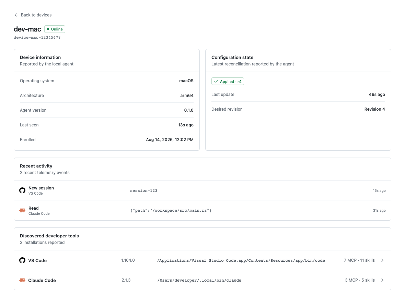Click 3 MCP · 5 skills summary
Screen dimensions: 405x297
[360, 280]
